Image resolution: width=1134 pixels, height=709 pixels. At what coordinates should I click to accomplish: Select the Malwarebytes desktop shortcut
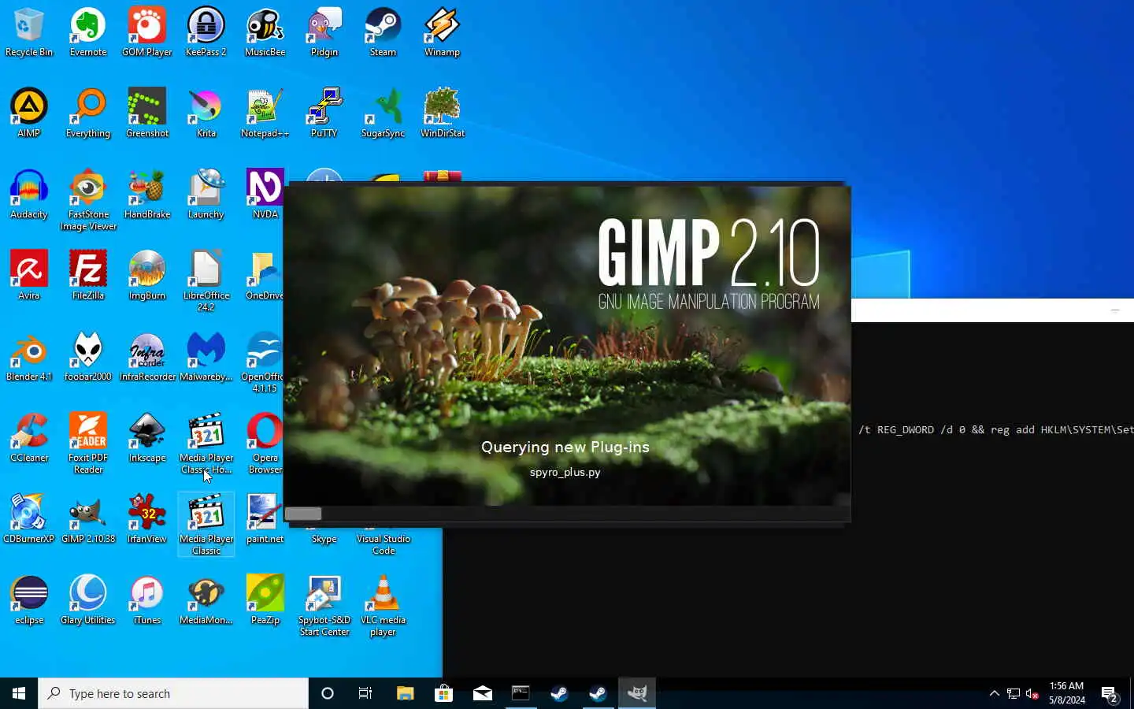[206, 357]
